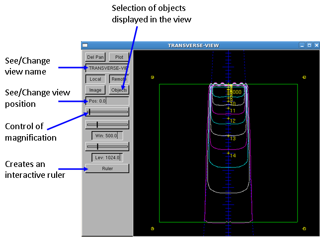The width and height of the screenshot is (320, 237).
Task: Toggle the Local mode button
Action: tap(95, 79)
